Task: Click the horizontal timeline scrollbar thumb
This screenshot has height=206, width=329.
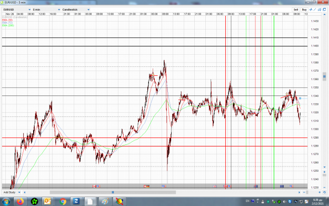Action: tap(113, 192)
